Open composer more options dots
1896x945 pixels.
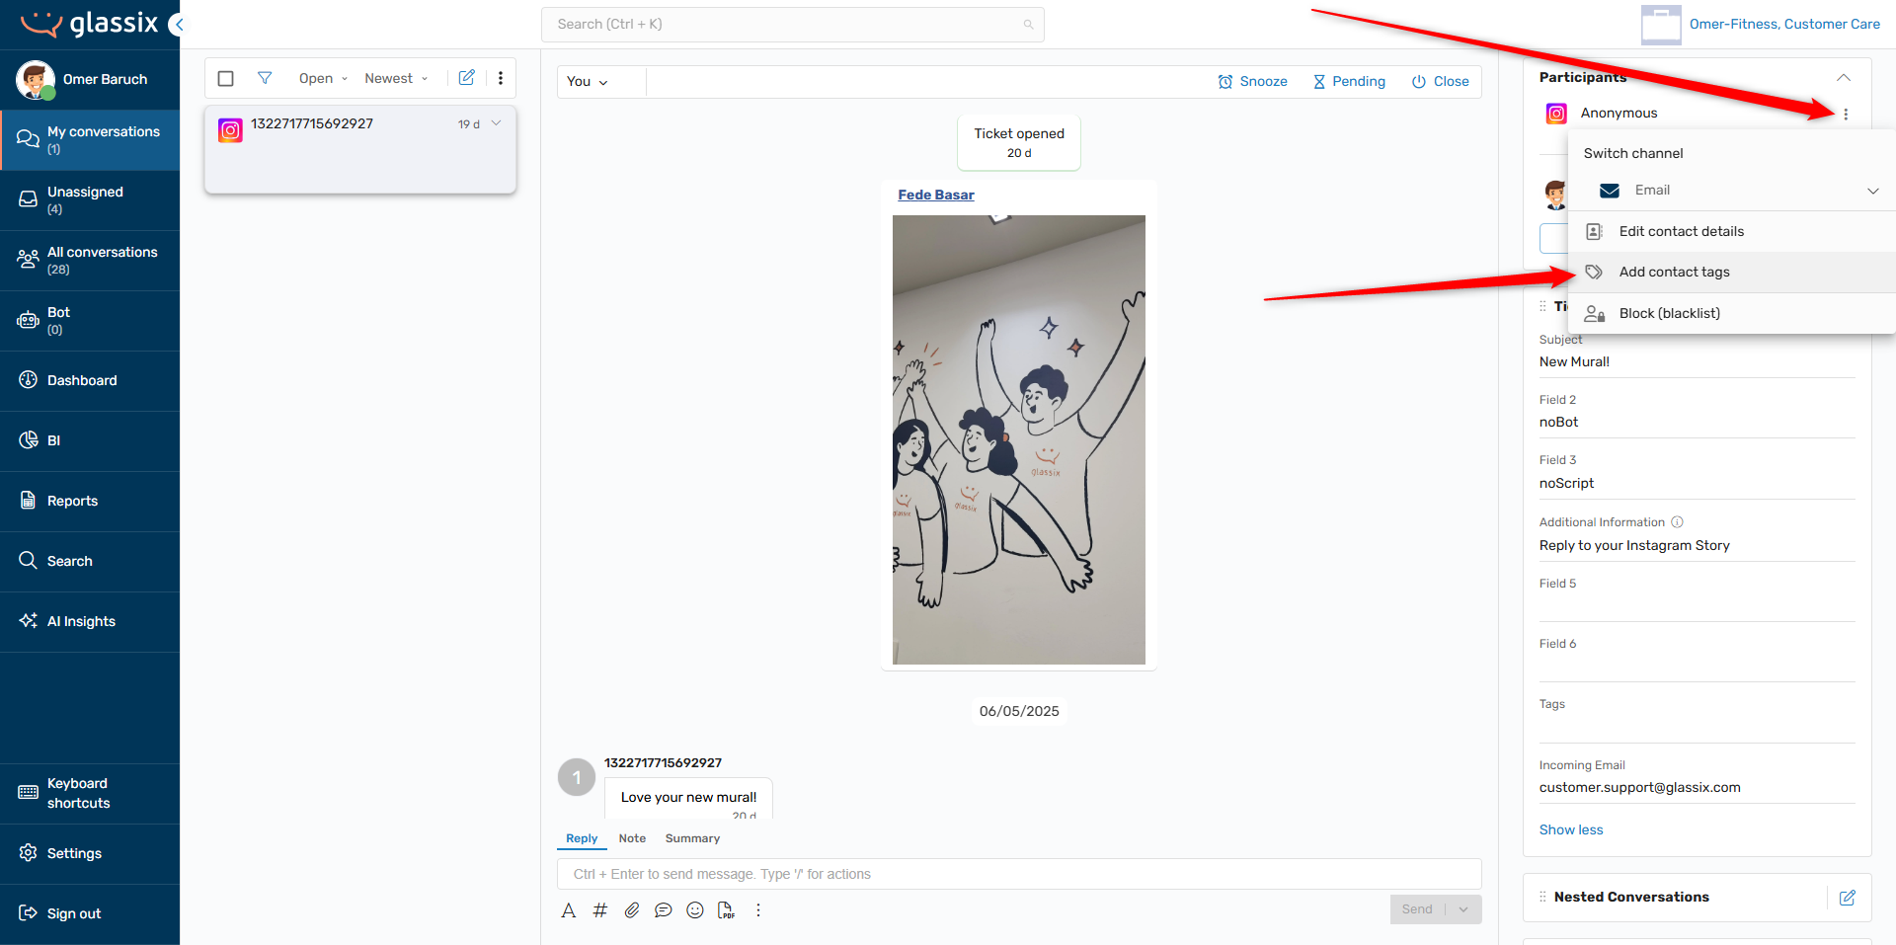[x=758, y=910]
